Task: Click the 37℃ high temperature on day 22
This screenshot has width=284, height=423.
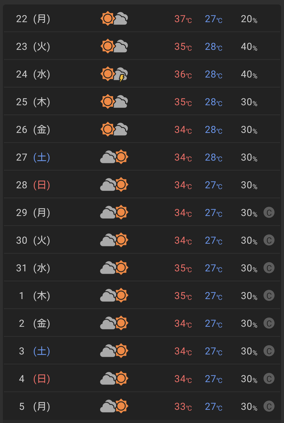Action: point(183,19)
